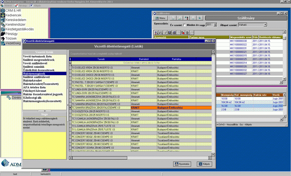Click the A-Z sort icon in Szállítmány grid toolbar

[157, 33]
